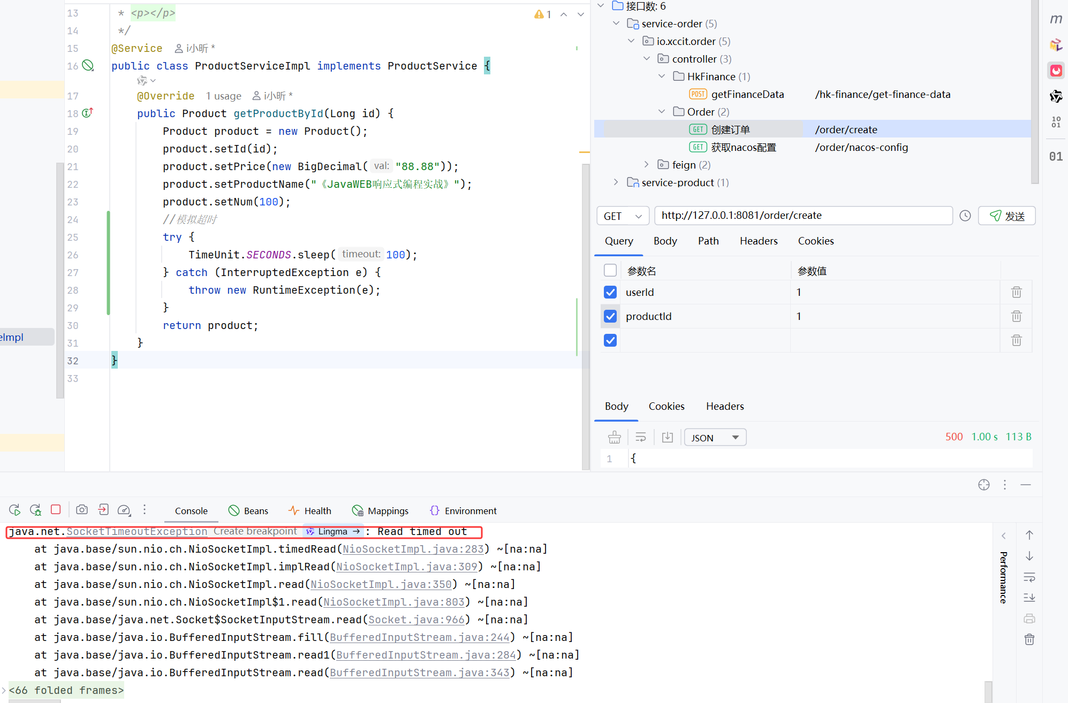This screenshot has height=703, width=1068.
Task: Toggle the select-all parameters header checkbox
Action: click(610, 270)
